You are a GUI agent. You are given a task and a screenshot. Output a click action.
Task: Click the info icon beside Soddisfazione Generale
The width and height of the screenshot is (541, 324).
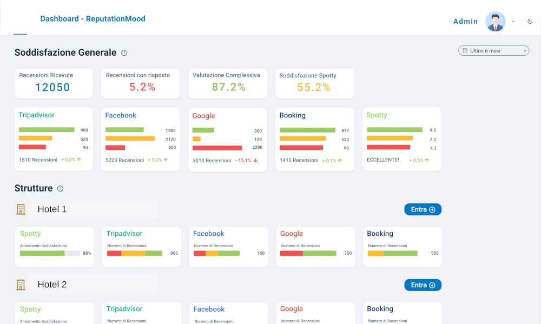124,53
